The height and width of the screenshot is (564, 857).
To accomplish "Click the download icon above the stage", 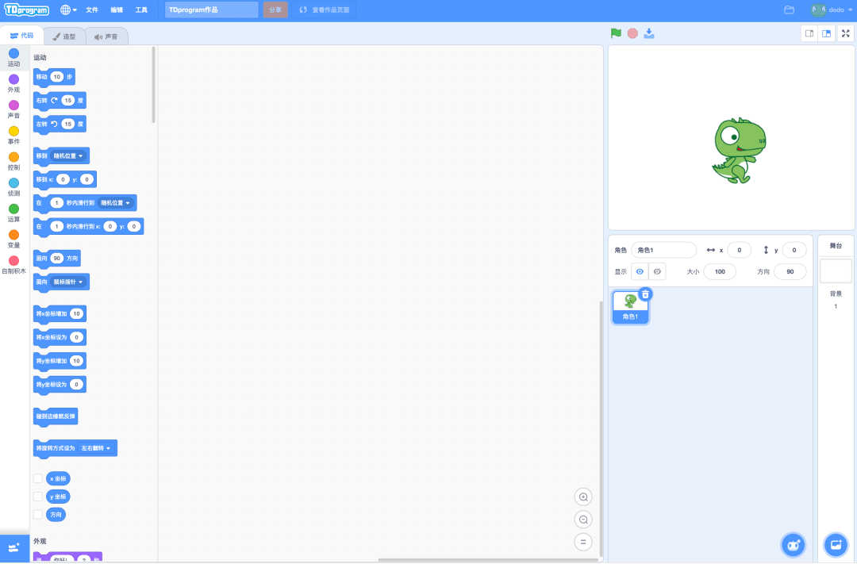I will [x=649, y=33].
